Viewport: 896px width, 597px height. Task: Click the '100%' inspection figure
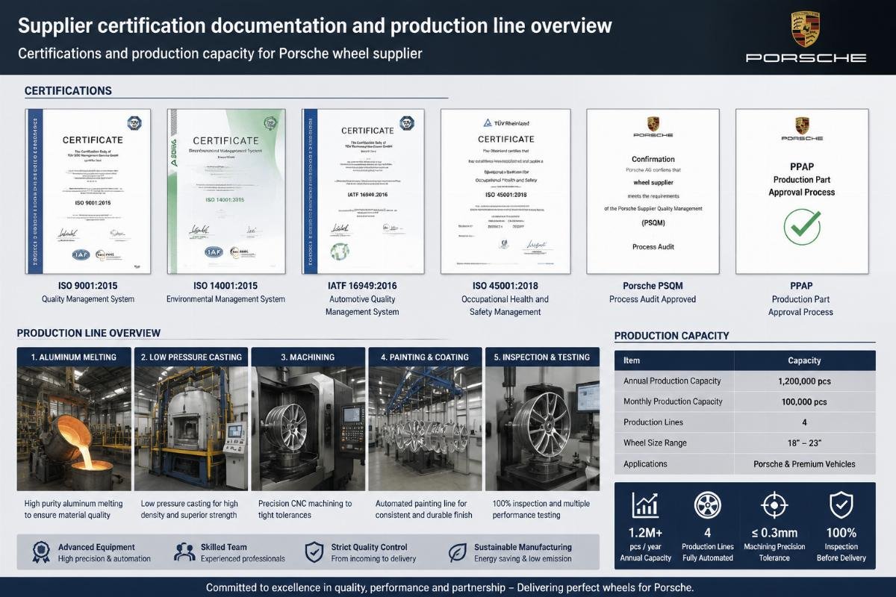pos(841,534)
